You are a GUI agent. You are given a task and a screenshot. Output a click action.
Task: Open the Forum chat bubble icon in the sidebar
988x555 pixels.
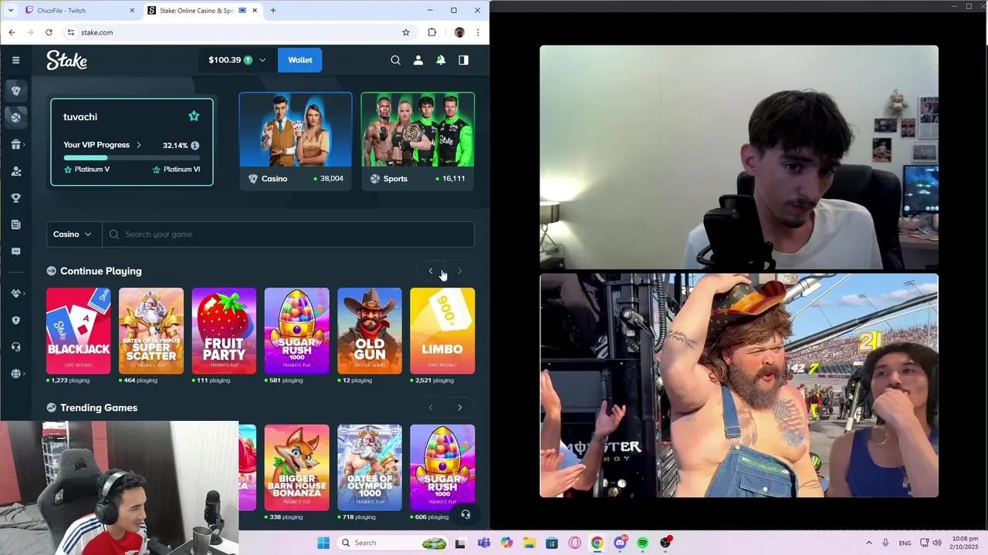coord(15,251)
